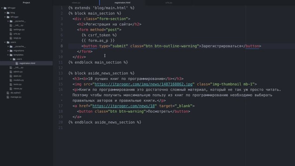Collapse the users chevron inside templates
The height and width of the screenshot is (166, 295).
(x=11, y=59)
